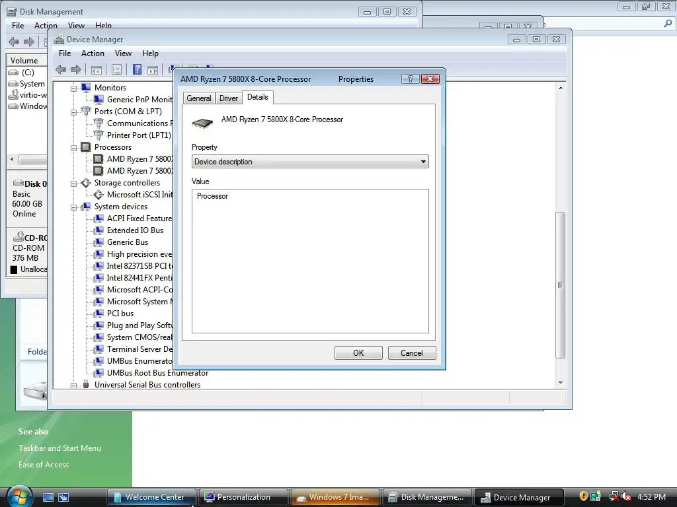The width and height of the screenshot is (677, 507).
Task: Click the Device Manager scroll up arrow
Action: (x=561, y=88)
